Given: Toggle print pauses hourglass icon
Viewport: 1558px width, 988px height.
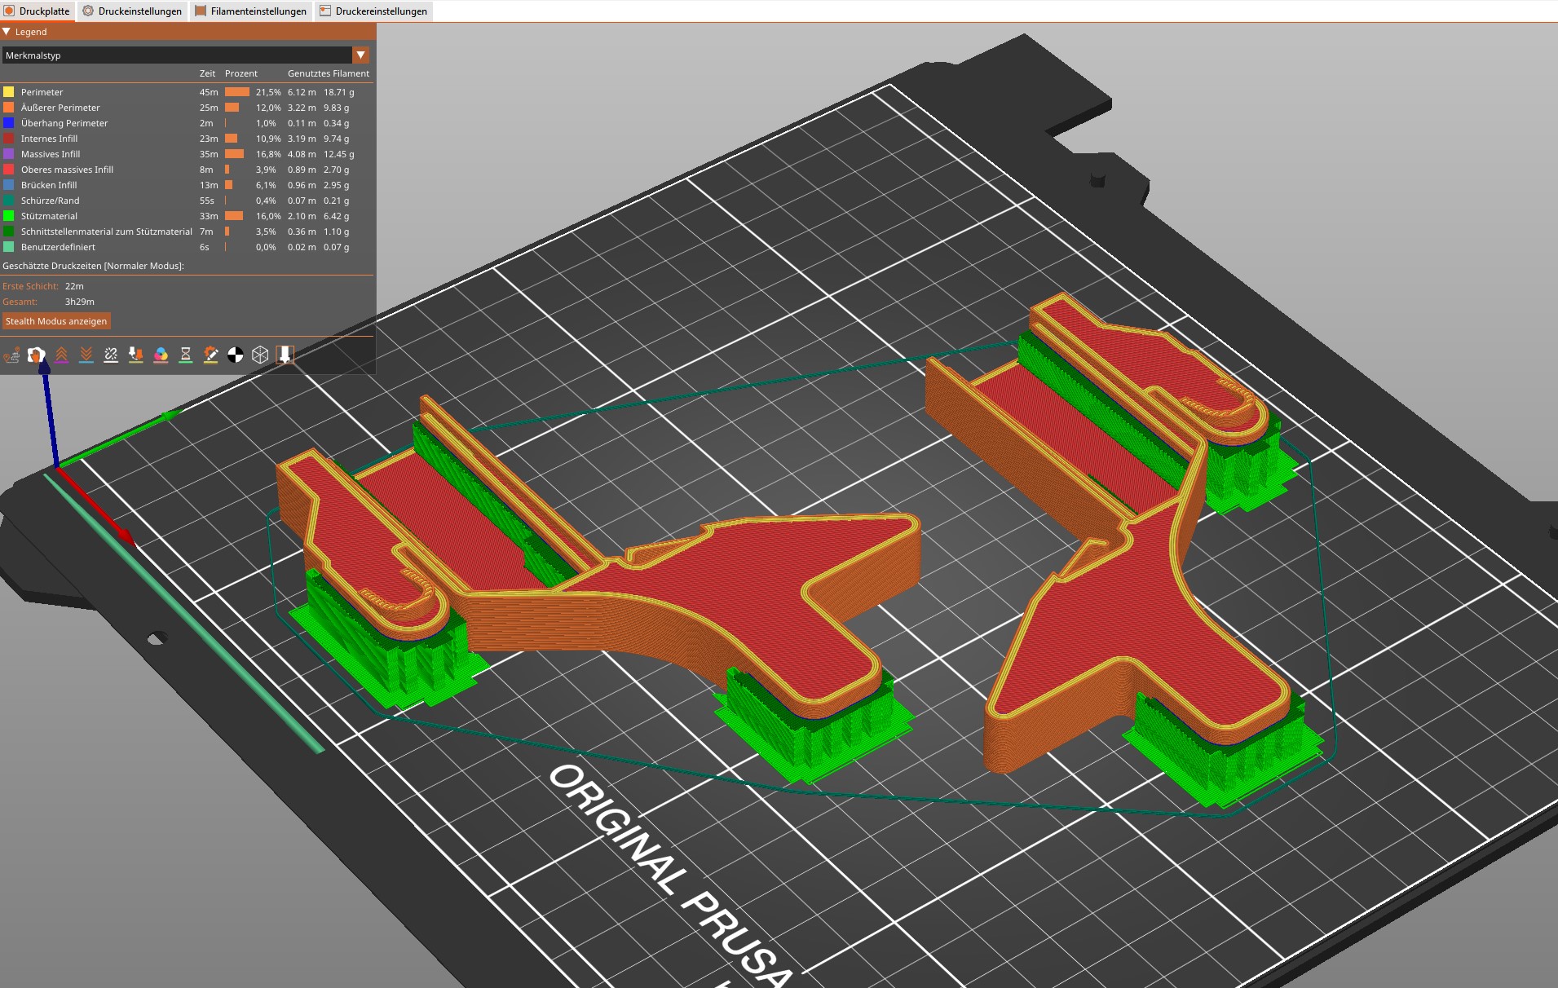Looking at the screenshot, I should pyautogui.click(x=186, y=355).
